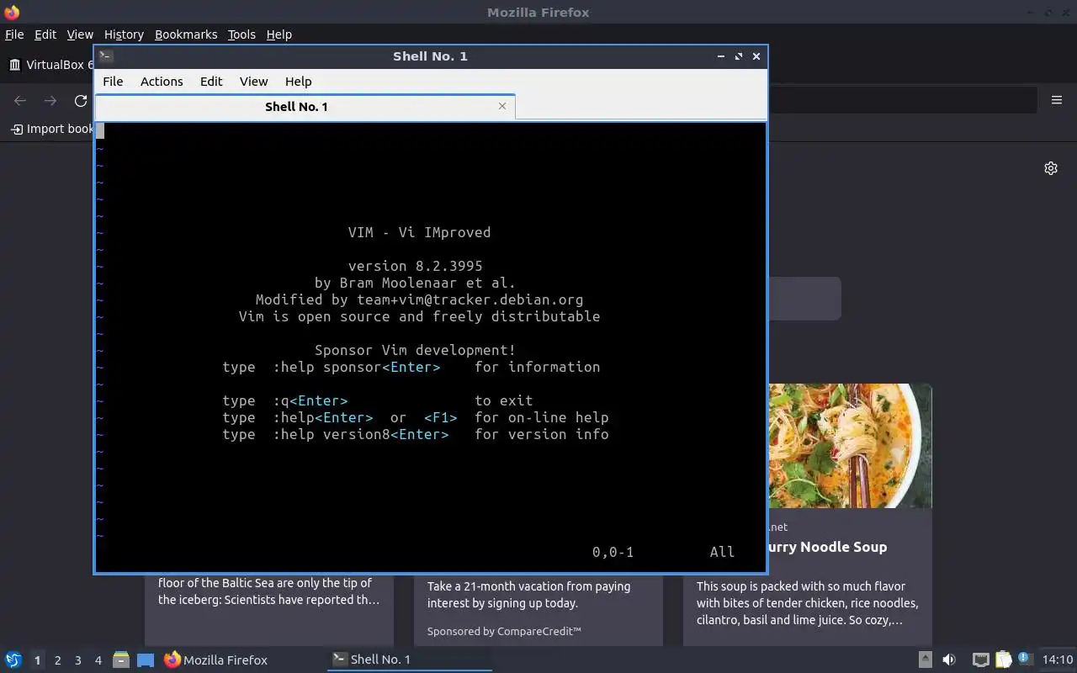Open Firefox File menu
The height and width of the screenshot is (673, 1077).
(x=14, y=34)
